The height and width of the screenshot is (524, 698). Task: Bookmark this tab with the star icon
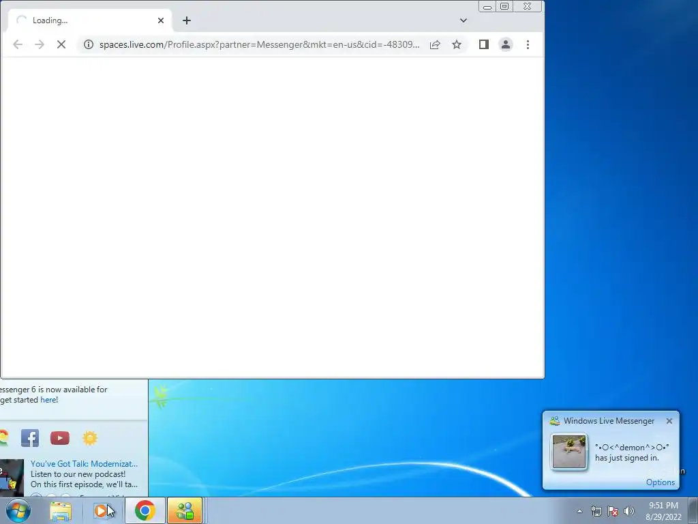click(x=457, y=44)
